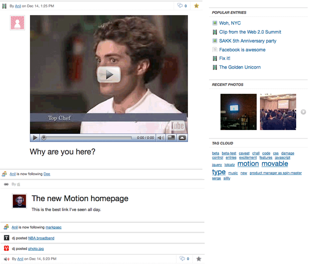Click the large play overlay on the video
The height and width of the screenshot is (265, 309).
pyautogui.click(x=109, y=75)
